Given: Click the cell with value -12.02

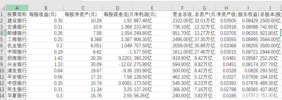Looking at the screenshot, I should tap(118, 64).
